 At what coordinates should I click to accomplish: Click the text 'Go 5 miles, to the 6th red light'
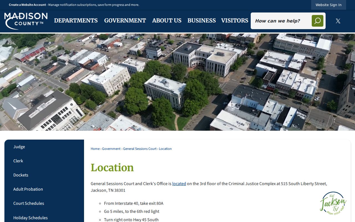[x=132, y=211]
